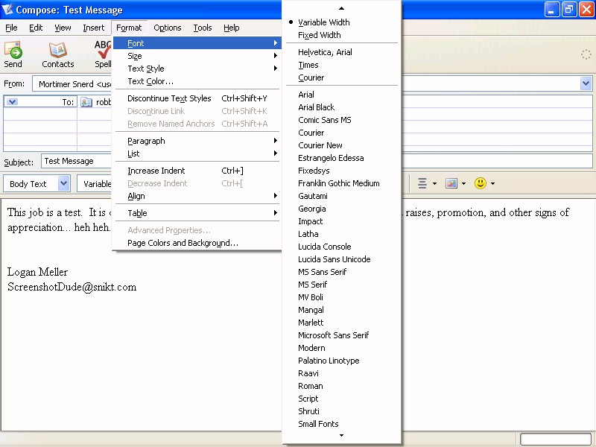Expand the From address dropdown
This screenshot has height=447, width=596.
pos(586,83)
